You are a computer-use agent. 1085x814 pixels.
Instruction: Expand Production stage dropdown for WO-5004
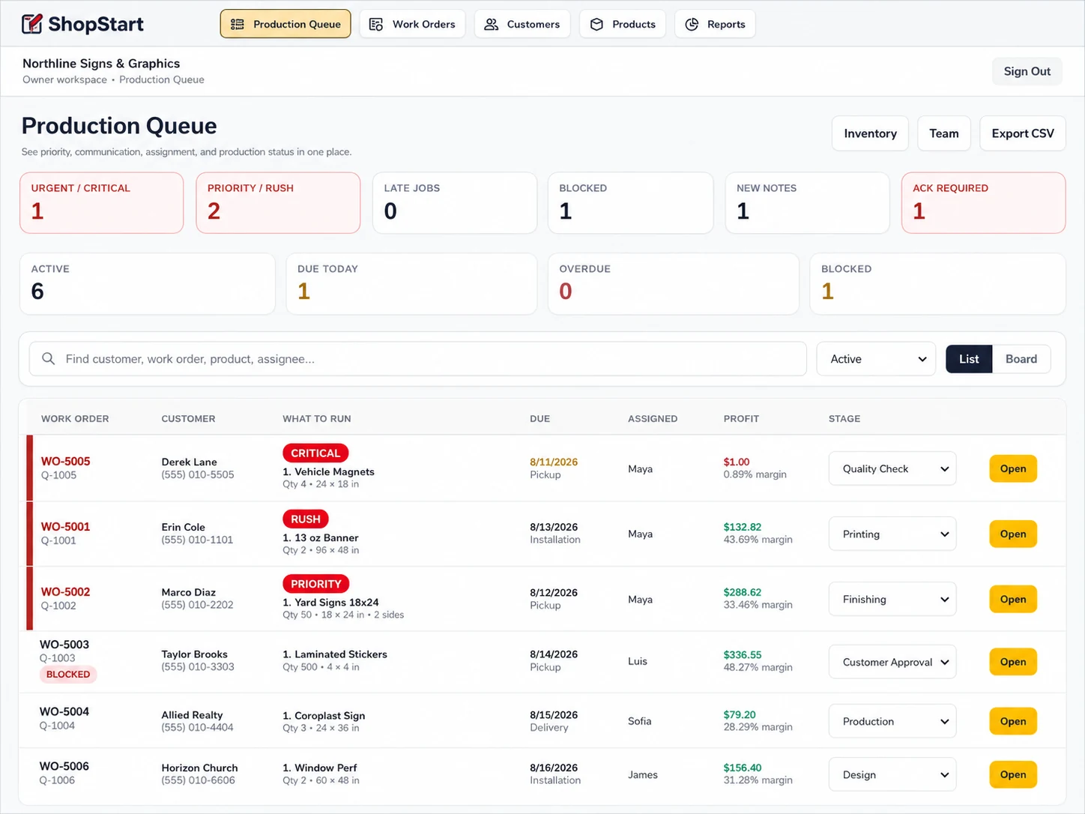point(892,721)
